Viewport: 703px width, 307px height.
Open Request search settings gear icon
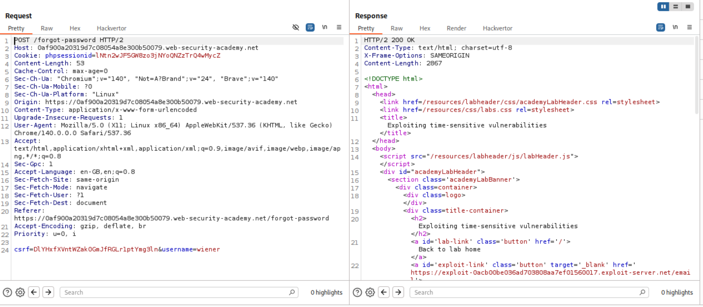point(20,292)
